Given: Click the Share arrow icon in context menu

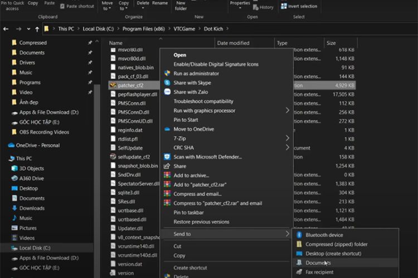Looking at the screenshot, I should (167, 166).
